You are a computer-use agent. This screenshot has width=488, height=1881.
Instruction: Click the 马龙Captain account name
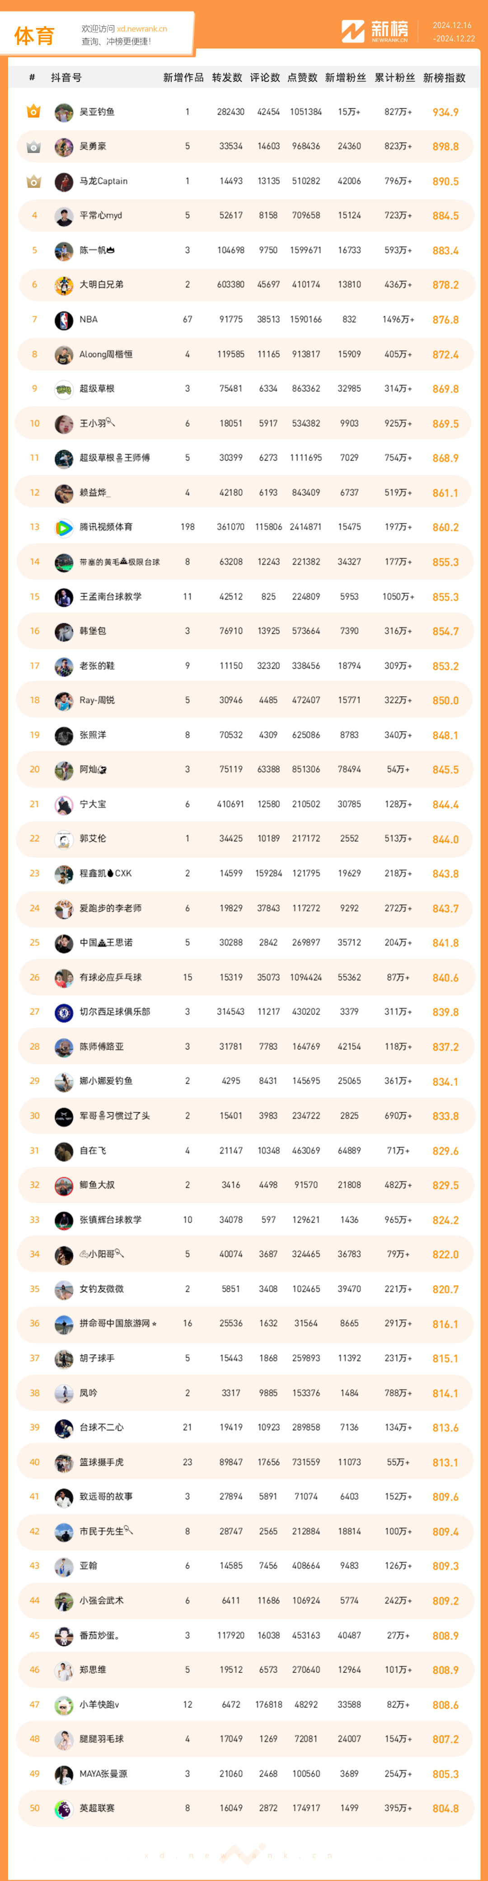coord(103,181)
